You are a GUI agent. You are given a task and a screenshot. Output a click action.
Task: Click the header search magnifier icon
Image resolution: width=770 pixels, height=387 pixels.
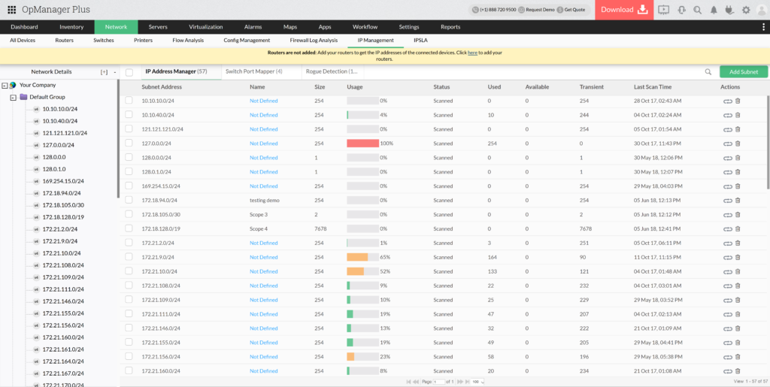(x=697, y=10)
